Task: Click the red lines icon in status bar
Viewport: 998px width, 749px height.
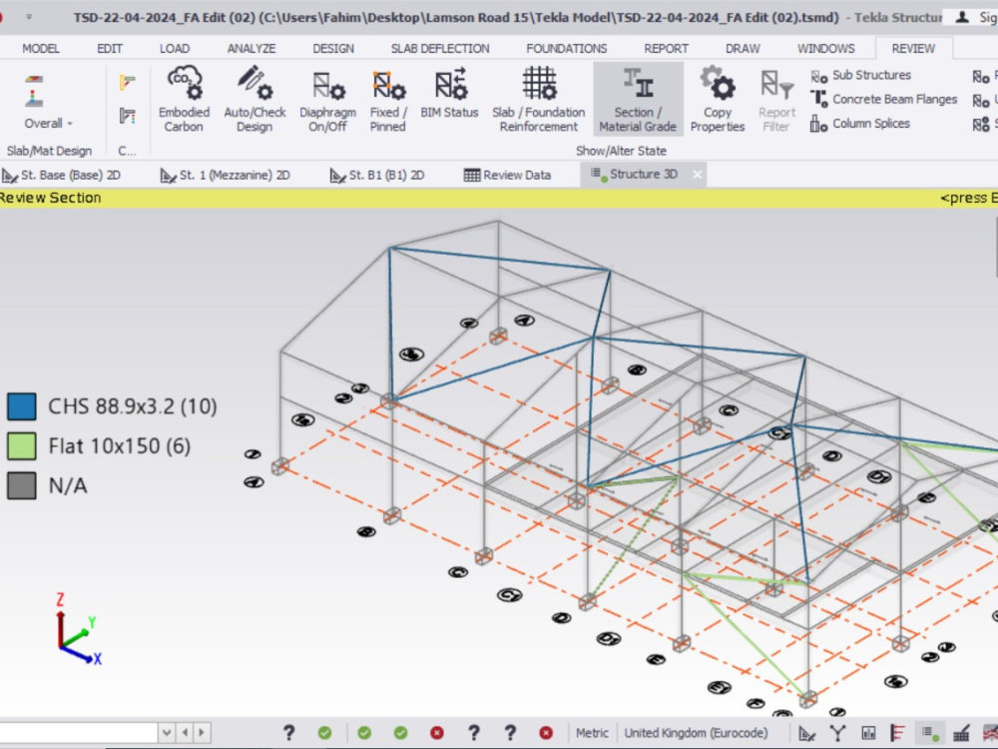Action: (x=898, y=734)
